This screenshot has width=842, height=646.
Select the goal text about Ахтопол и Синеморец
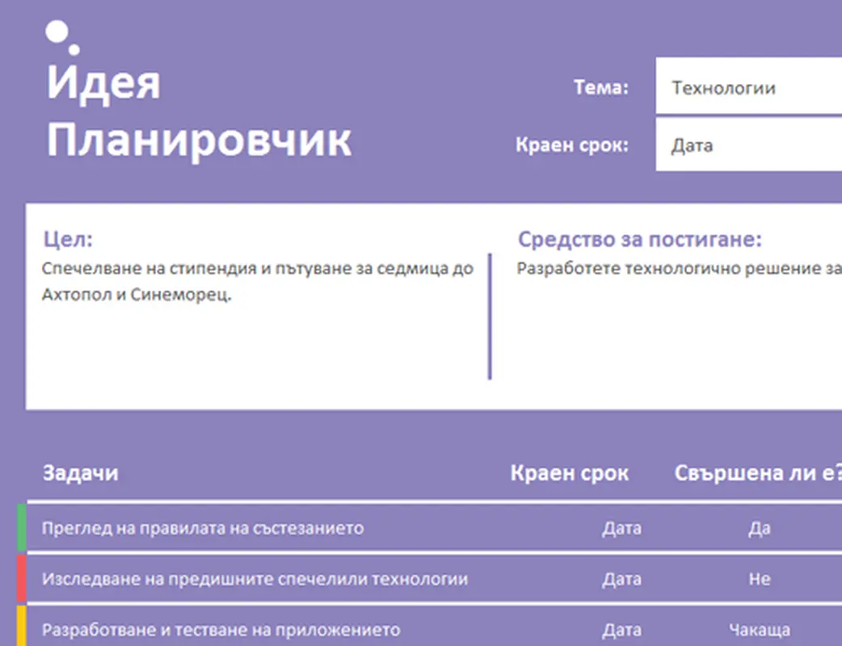(x=258, y=281)
